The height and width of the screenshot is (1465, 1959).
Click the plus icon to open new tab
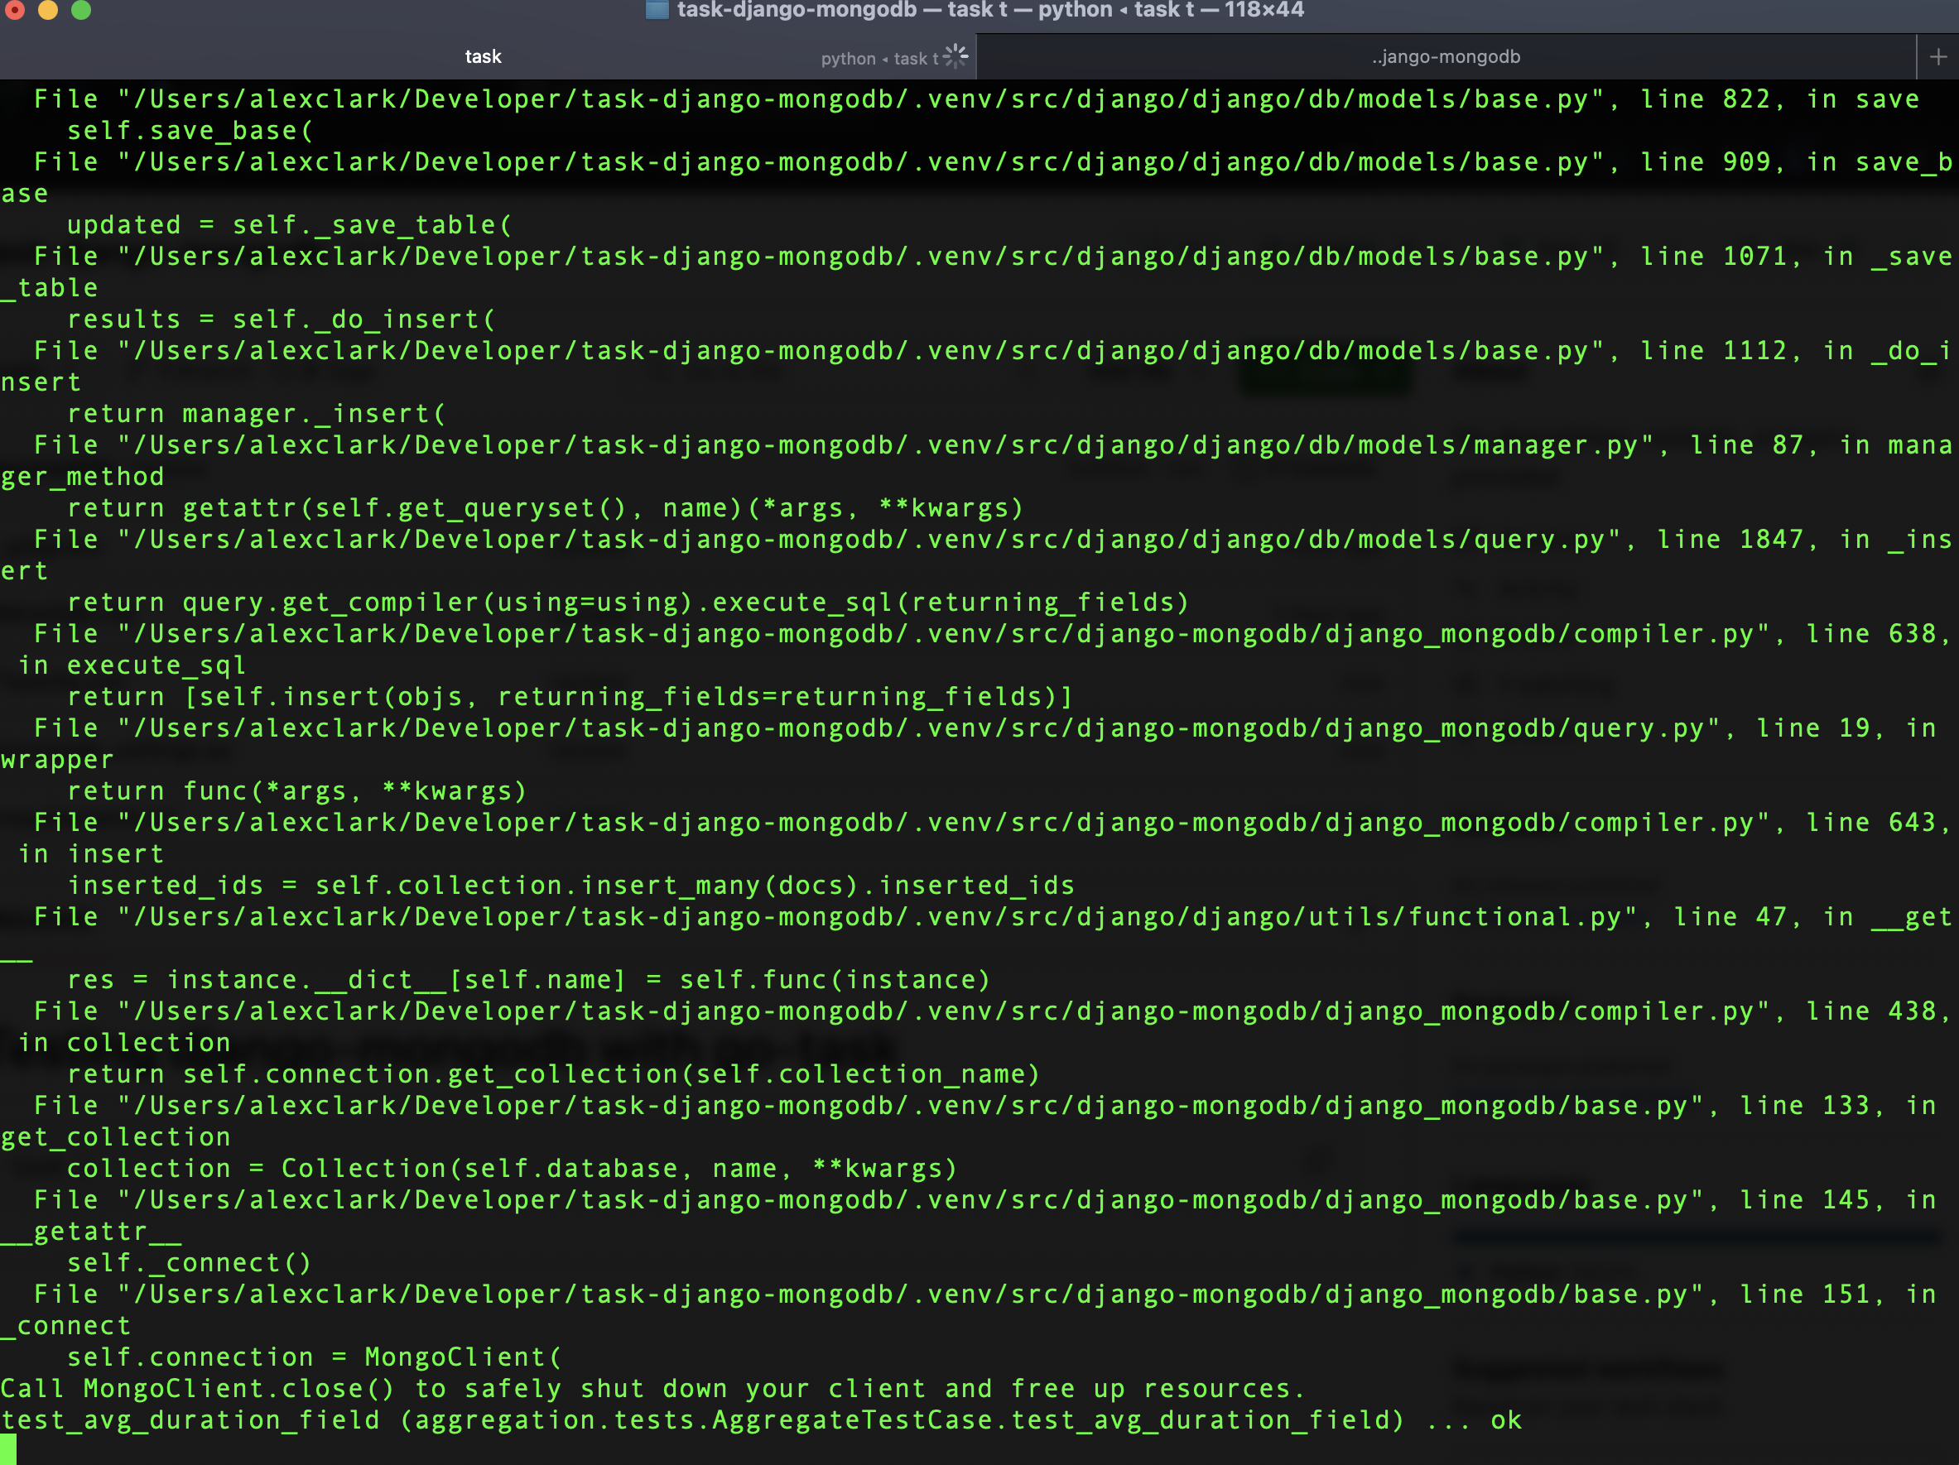(x=1937, y=58)
